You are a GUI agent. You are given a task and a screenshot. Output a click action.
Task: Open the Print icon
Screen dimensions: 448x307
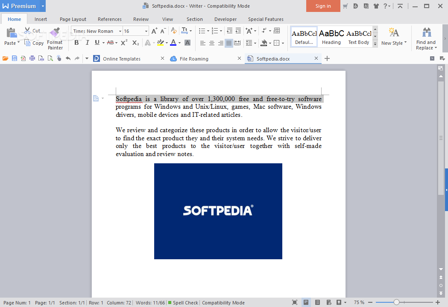(32, 58)
